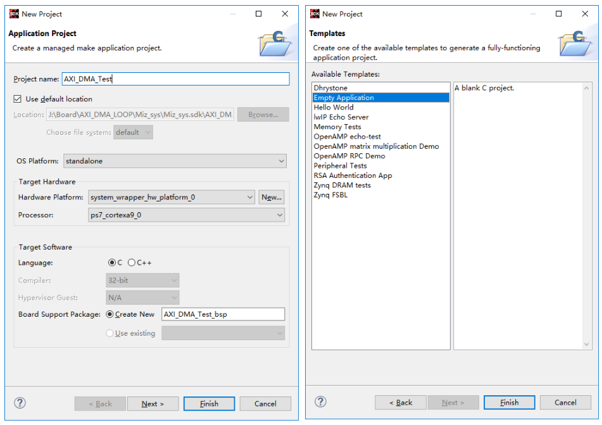Select OpenAMP echo-test template
Screen dimensions: 602x425
click(x=347, y=136)
